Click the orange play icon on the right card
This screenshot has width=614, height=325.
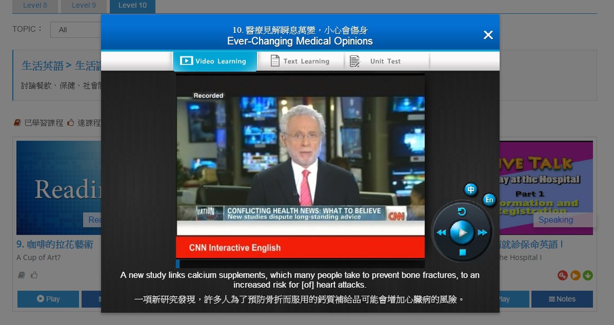[x=575, y=275]
